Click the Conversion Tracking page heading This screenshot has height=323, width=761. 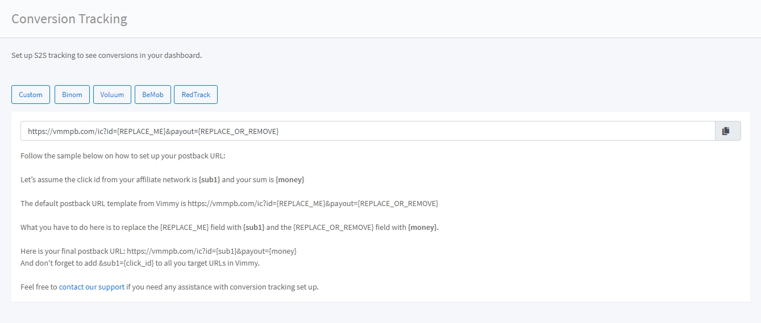(x=69, y=19)
